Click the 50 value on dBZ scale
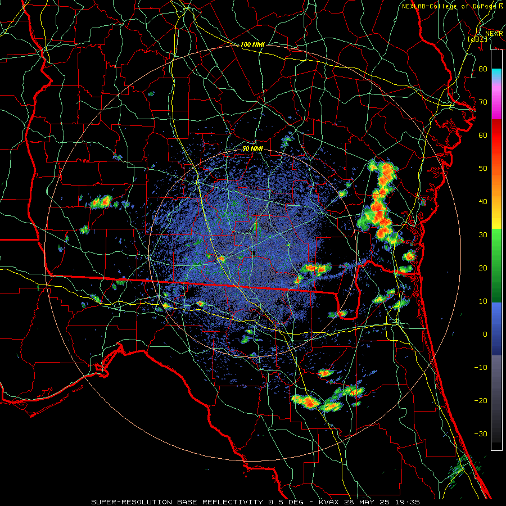 [483, 169]
